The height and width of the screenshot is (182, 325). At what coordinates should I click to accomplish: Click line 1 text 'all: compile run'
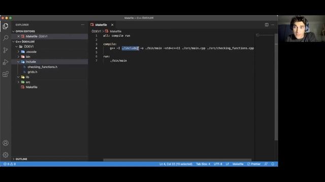117,36
